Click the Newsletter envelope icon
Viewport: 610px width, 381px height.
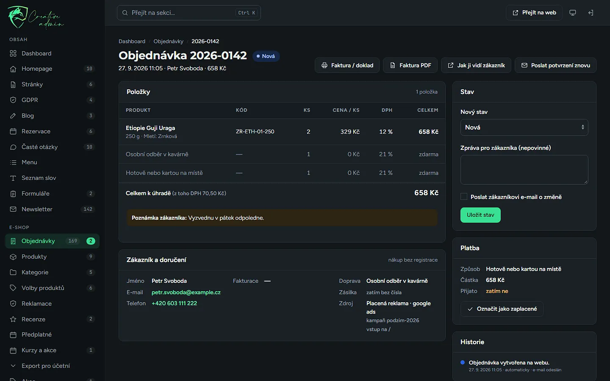click(x=13, y=209)
